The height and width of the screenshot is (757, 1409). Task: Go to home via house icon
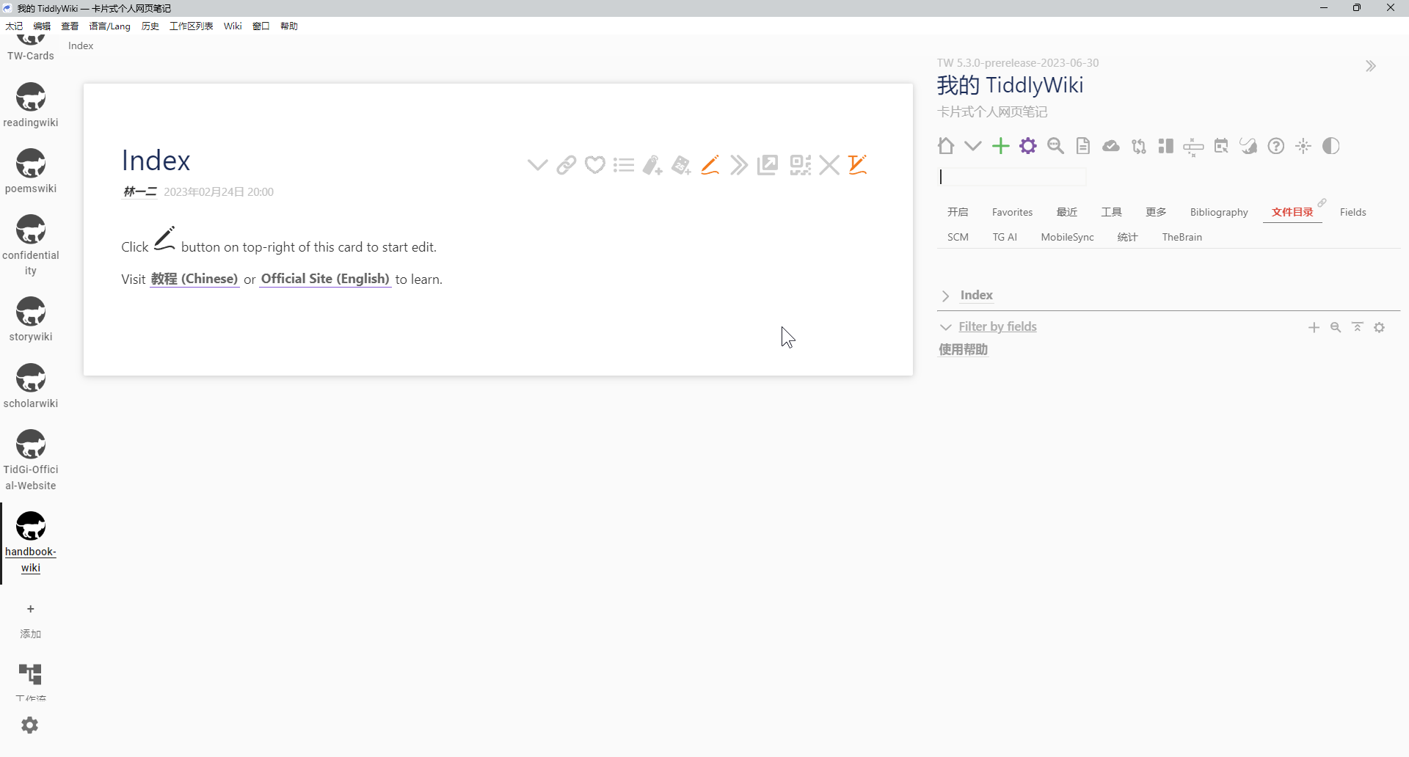pyautogui.click(x=946, y=146)
